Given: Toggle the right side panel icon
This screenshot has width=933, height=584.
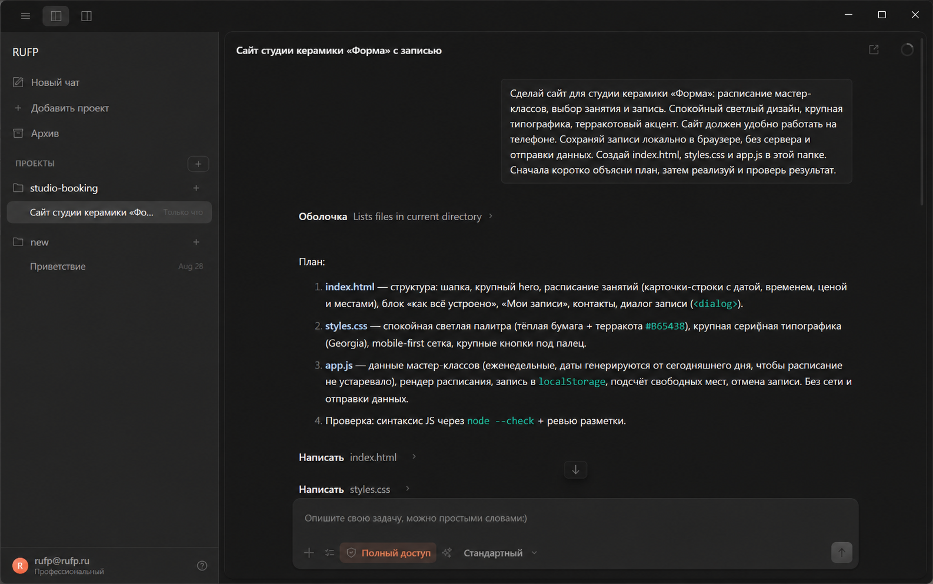Looking at the screenshot, I should (x=86, y=16).
